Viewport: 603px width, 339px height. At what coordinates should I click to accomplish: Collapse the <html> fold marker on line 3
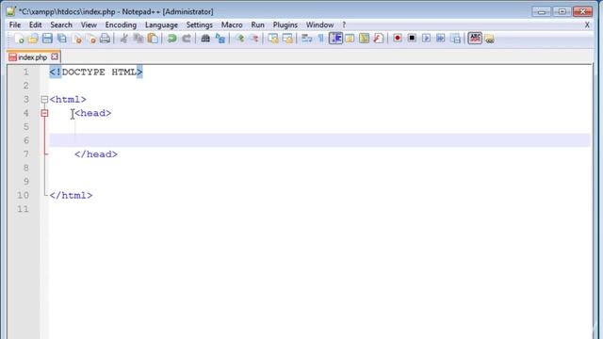[44, 100]
